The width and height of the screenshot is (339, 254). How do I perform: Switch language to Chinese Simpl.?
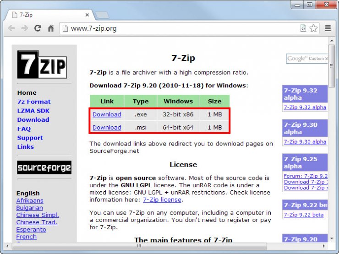[38, 215]
